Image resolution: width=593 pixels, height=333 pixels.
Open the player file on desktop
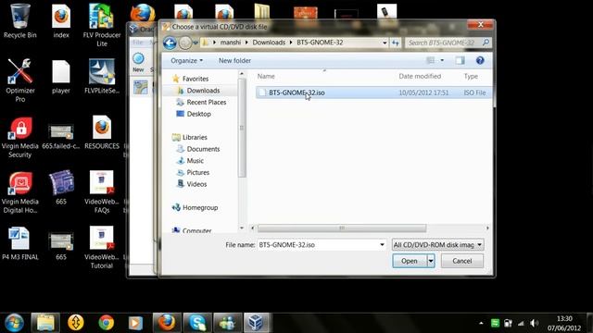click(x=61, y=77)
